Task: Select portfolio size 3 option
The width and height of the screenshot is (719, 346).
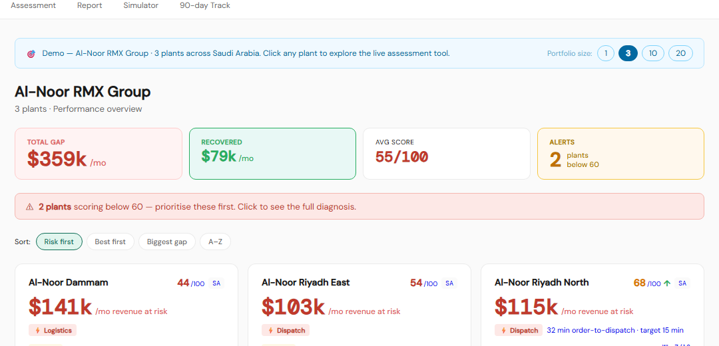Action: [628, 53]
